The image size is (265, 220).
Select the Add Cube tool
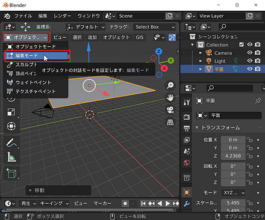click(11, 173)
